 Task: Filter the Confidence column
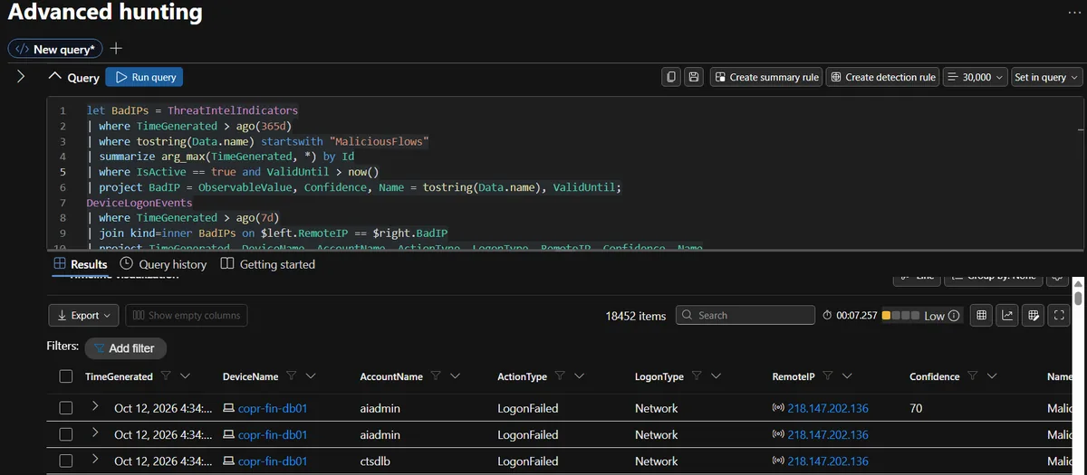pyautogui.click(x=972, y=376)
